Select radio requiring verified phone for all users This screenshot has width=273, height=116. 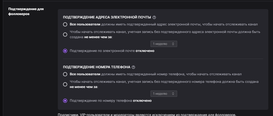pos(65,74)
